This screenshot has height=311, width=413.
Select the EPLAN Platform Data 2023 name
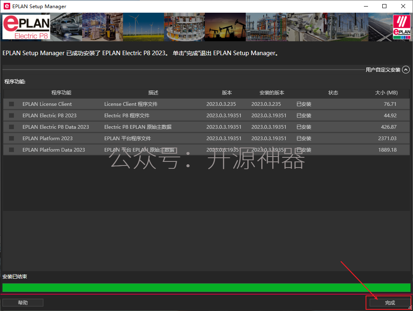(54, 150)
